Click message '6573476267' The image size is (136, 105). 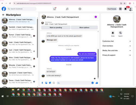51,72
